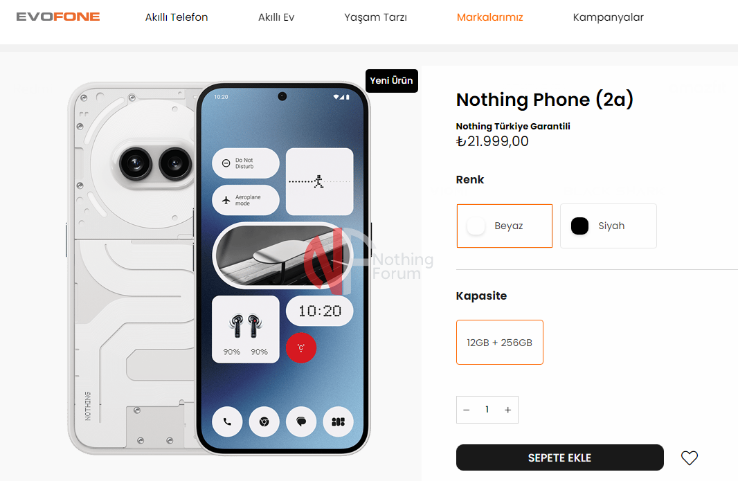The height and width of the screenshot is (481, 738).
Task: Increase quantity with the plus icon
Action: [508, 410]
